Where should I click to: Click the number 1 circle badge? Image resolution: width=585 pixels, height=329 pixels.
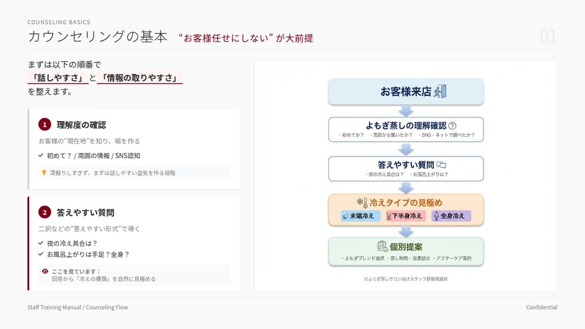tap(45, 125)
